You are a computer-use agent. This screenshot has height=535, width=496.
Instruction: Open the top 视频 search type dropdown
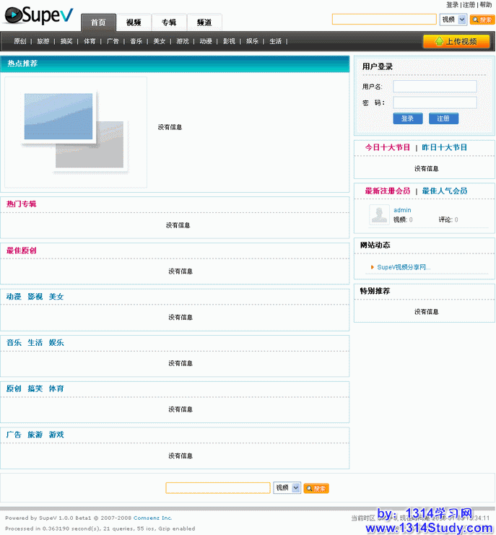pyautogui.click(x=453, y=19)
